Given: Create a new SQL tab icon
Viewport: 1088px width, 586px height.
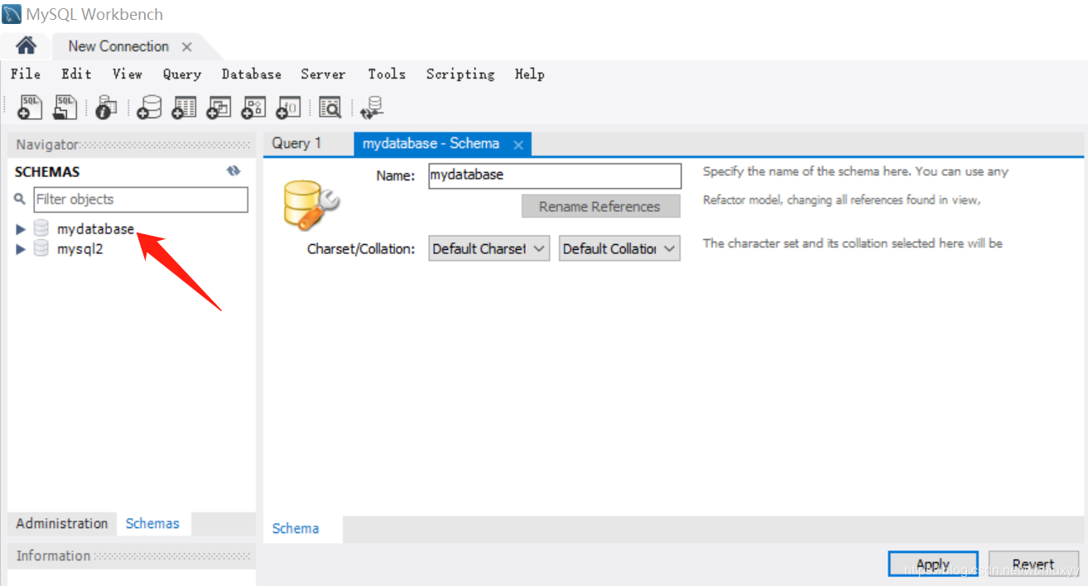Looking at the screenshot, I should (x=30, y=107).
